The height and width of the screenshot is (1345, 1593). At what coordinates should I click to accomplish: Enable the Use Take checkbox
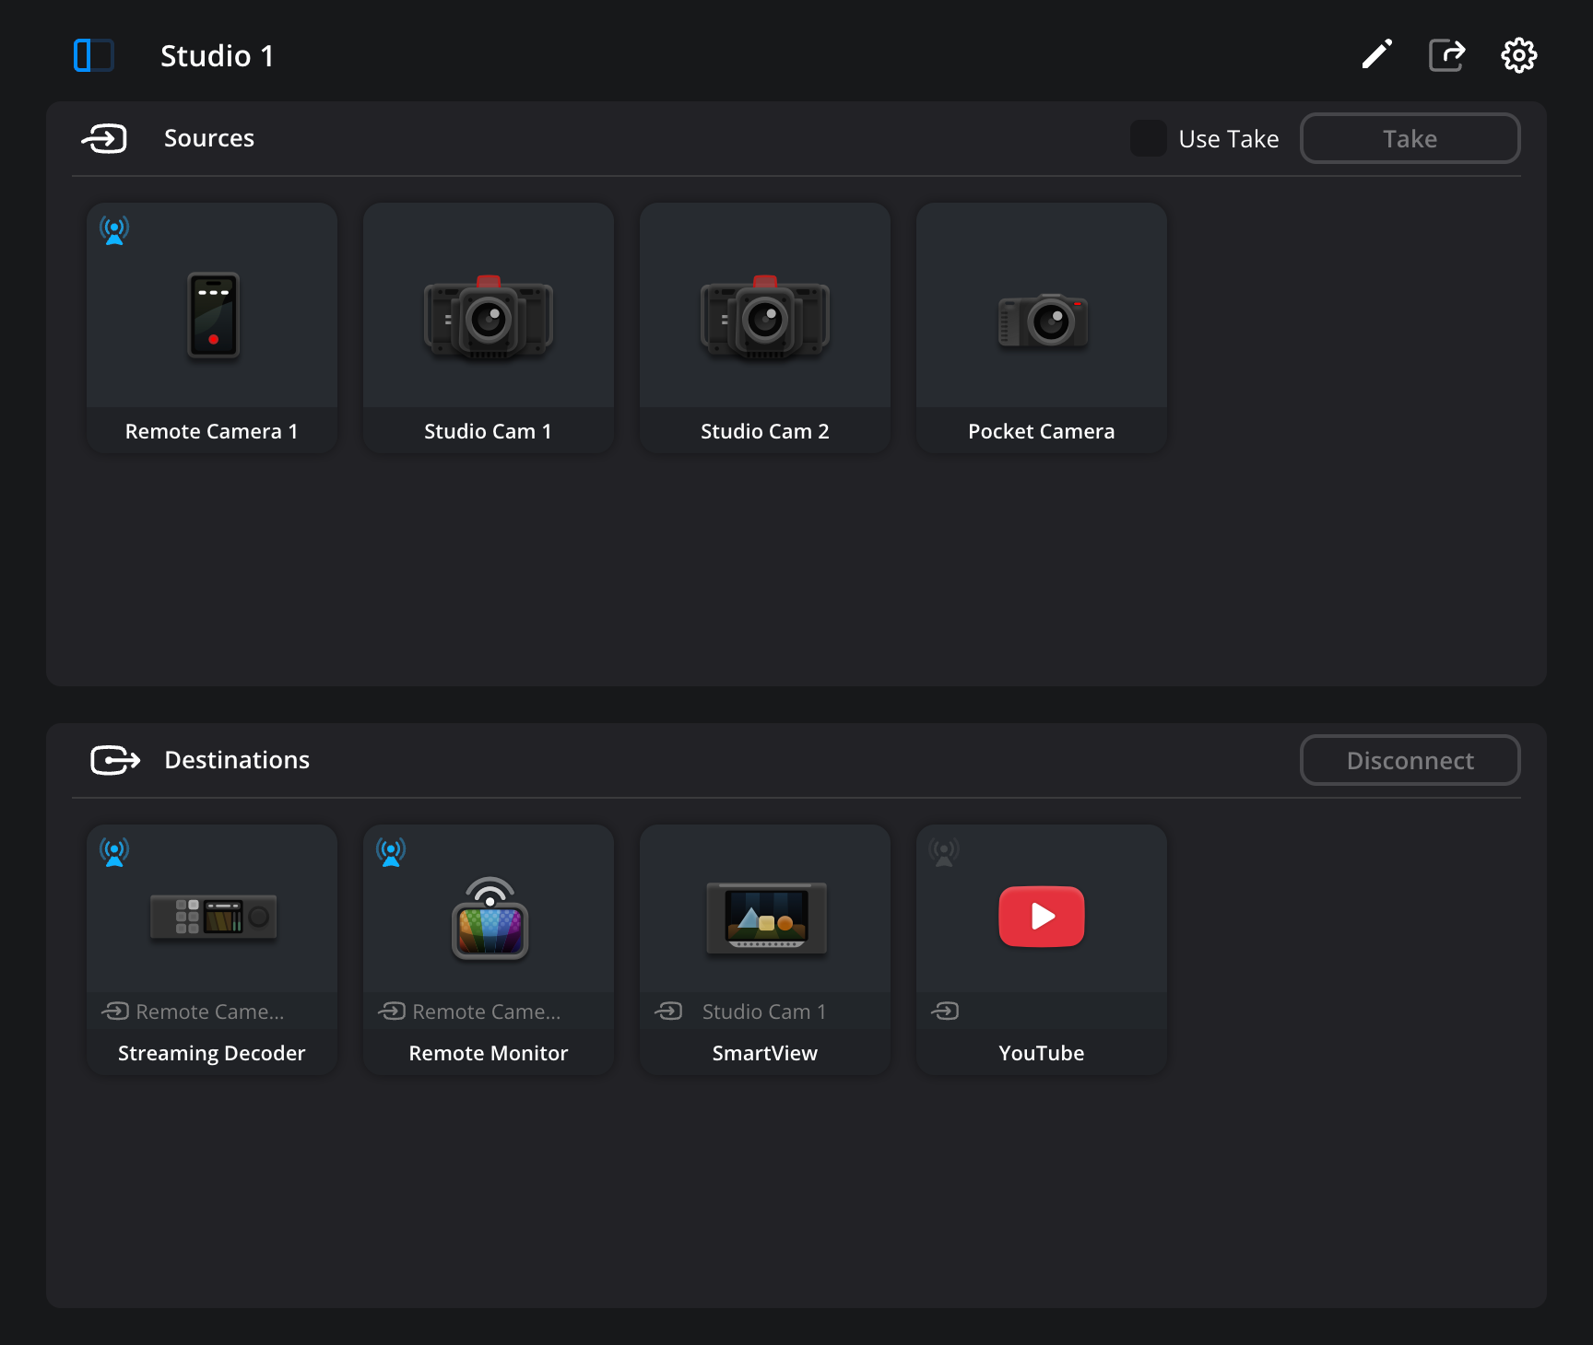1149,138
